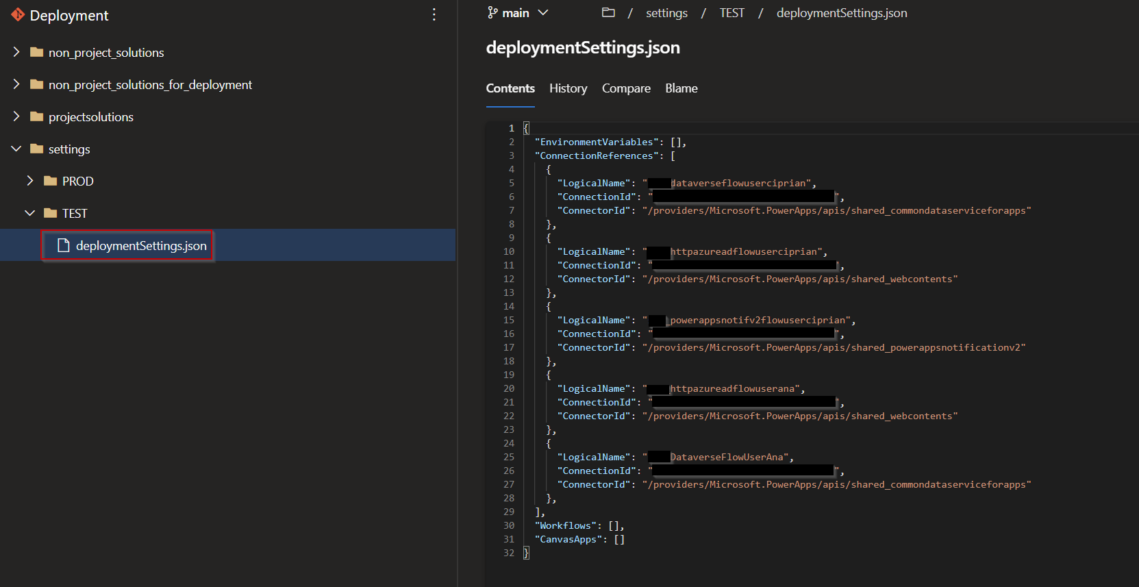
Task: Click the PROD folder icon
Action: [x=51, y=182]
